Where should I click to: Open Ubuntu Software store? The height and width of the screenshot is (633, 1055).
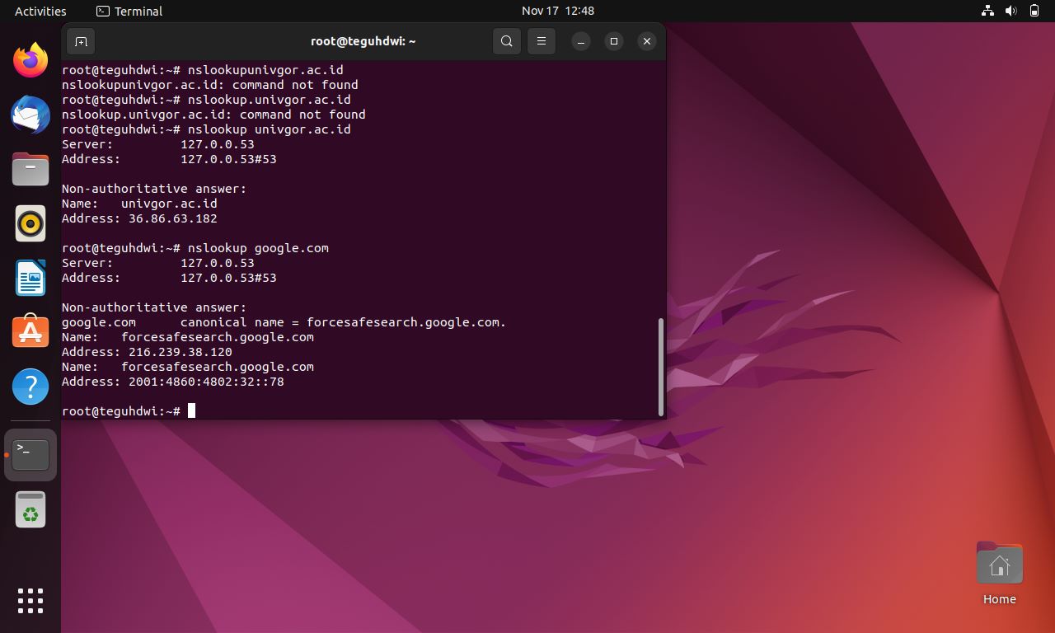click(x=30, y=332)
